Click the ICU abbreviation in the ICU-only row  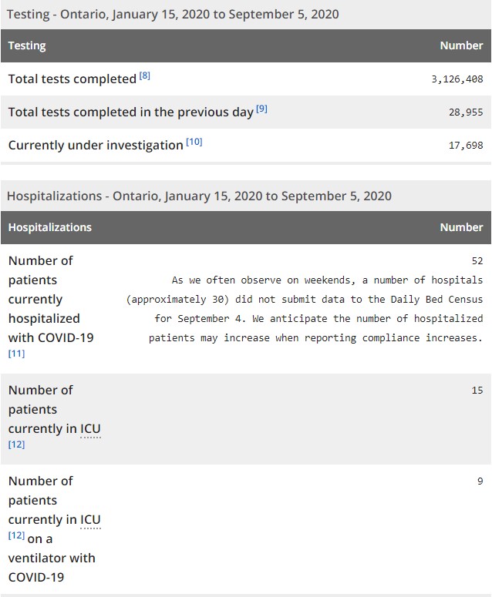90,429
